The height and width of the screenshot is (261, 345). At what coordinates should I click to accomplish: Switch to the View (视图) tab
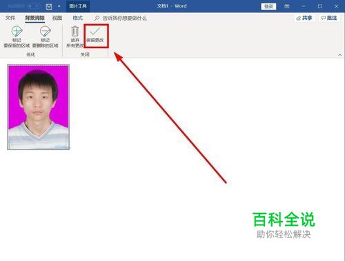(57, 18)
